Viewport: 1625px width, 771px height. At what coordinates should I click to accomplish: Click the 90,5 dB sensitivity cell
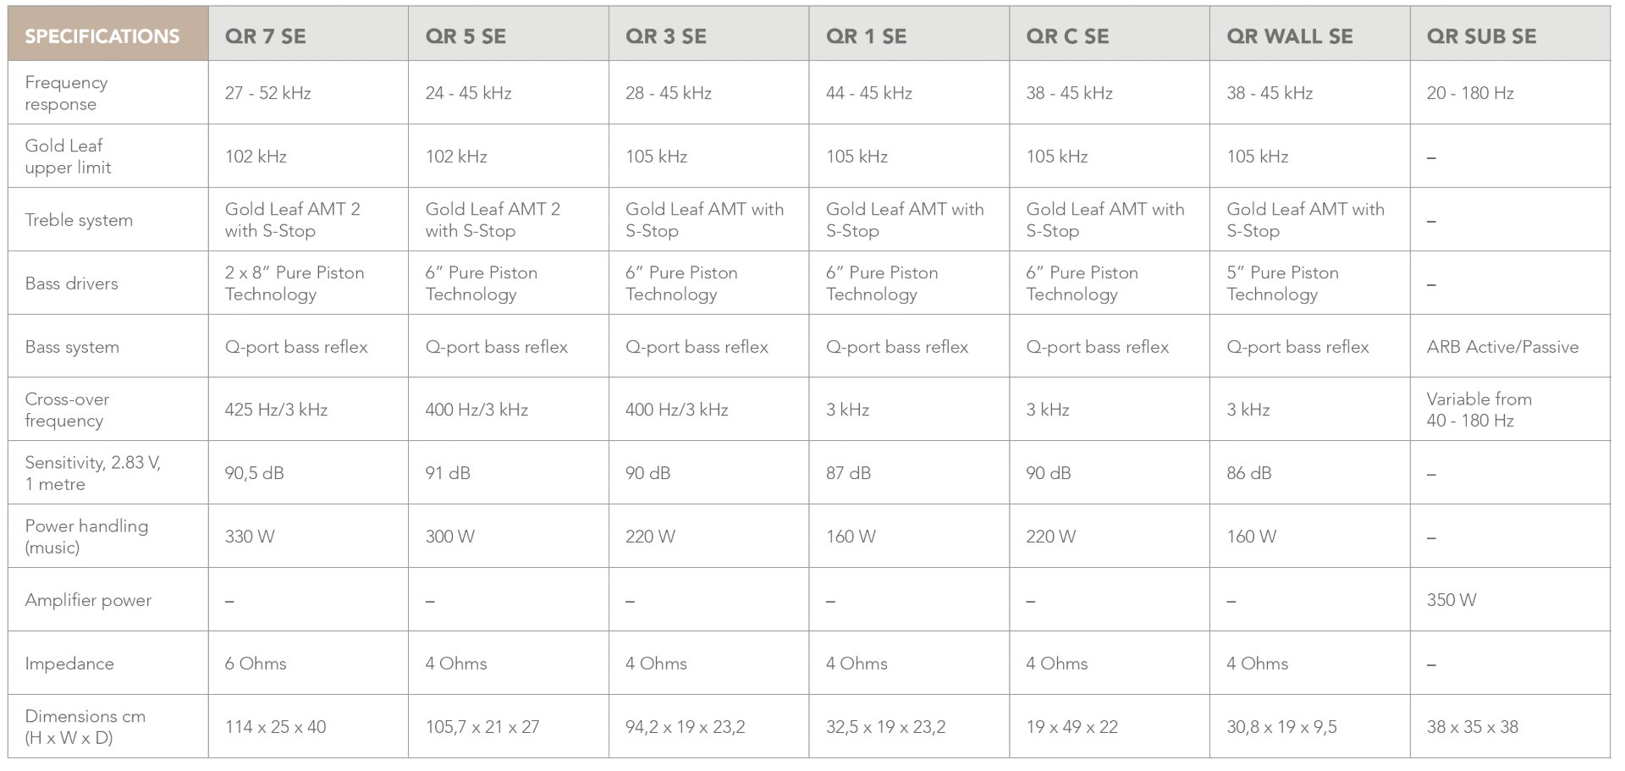254,473
